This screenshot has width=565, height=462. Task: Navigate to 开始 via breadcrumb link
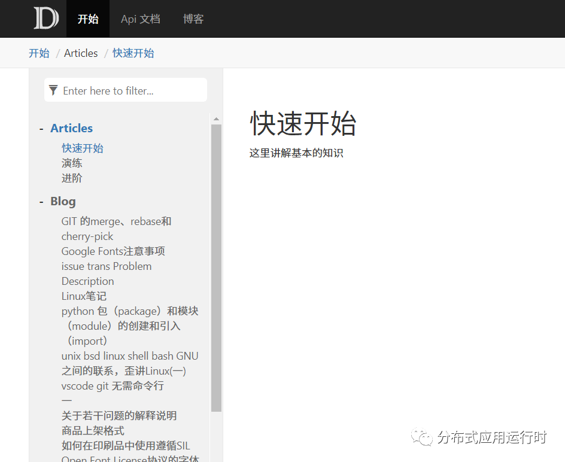39,53
